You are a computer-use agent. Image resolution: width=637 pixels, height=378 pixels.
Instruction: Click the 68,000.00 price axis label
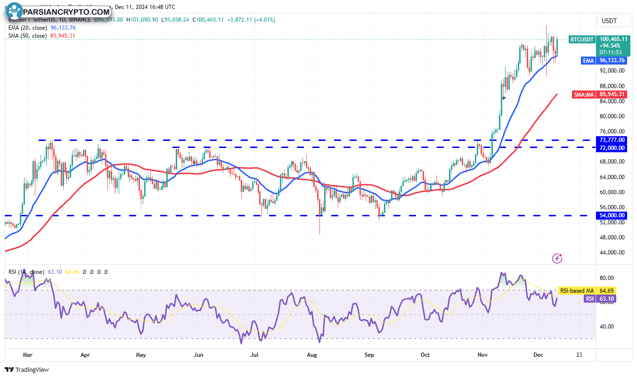[612, 162]
